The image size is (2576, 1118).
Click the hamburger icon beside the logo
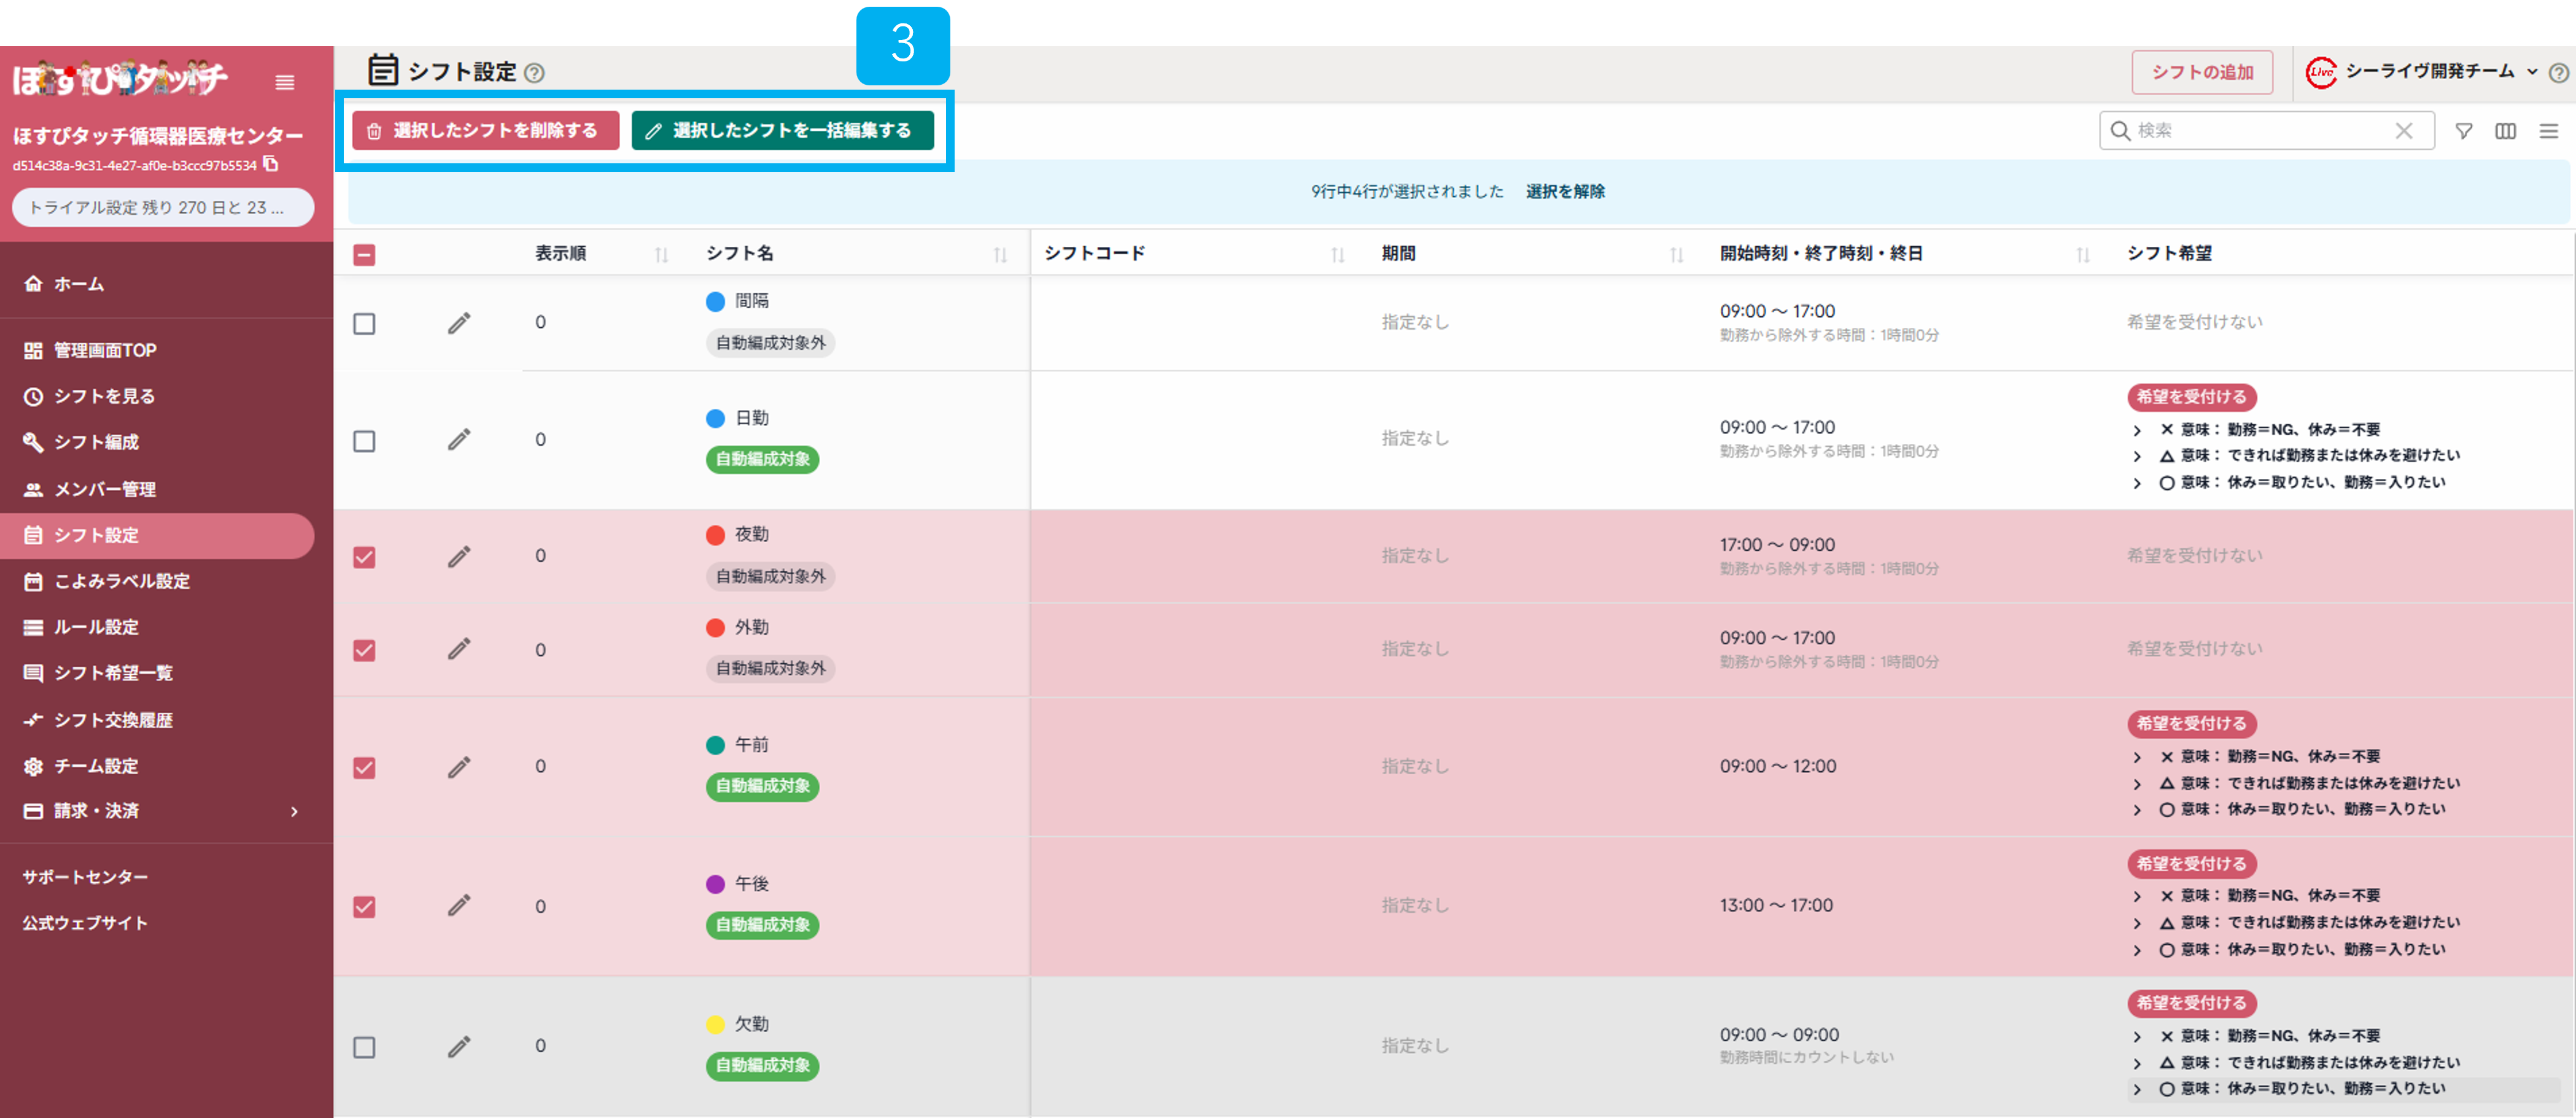(285, 82)
